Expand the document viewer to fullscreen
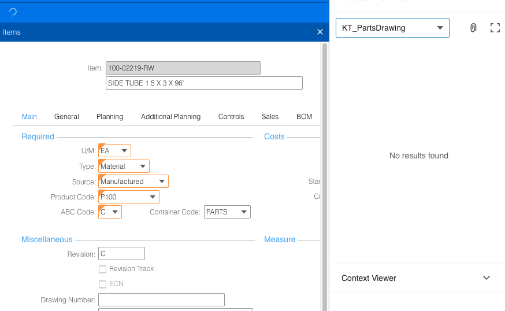This screenshot has width=505, height=311. point(495,28)
